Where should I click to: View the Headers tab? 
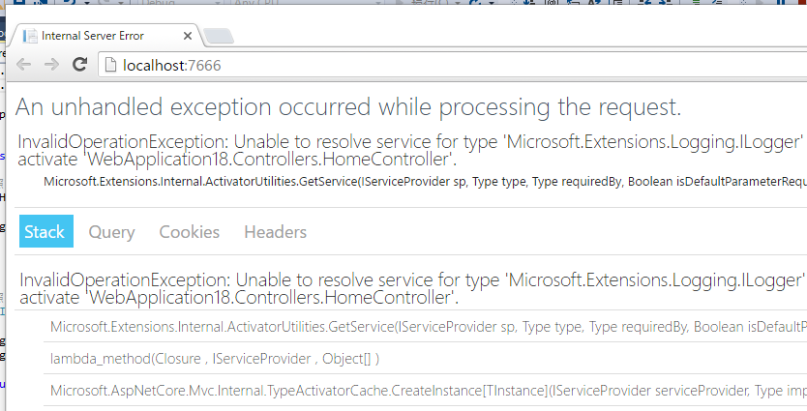click(x=276, y=232)
